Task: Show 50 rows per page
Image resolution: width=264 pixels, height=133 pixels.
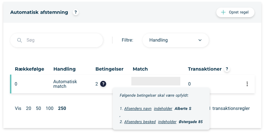Action: tap(38, 108)
